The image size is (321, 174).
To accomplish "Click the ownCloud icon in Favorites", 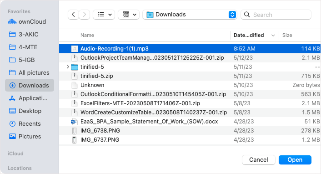I will point(12,21).
